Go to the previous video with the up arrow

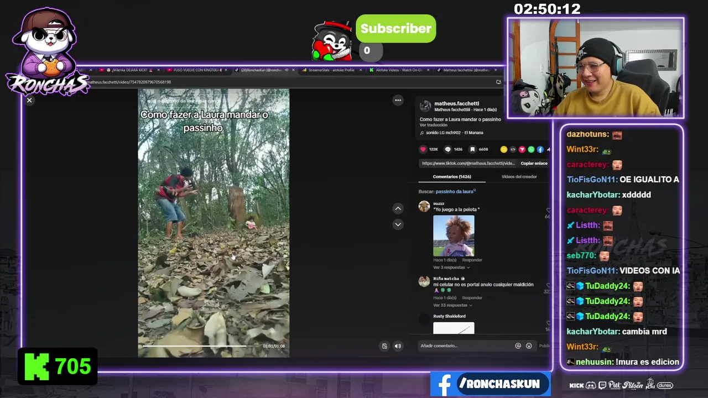point(398,208)
